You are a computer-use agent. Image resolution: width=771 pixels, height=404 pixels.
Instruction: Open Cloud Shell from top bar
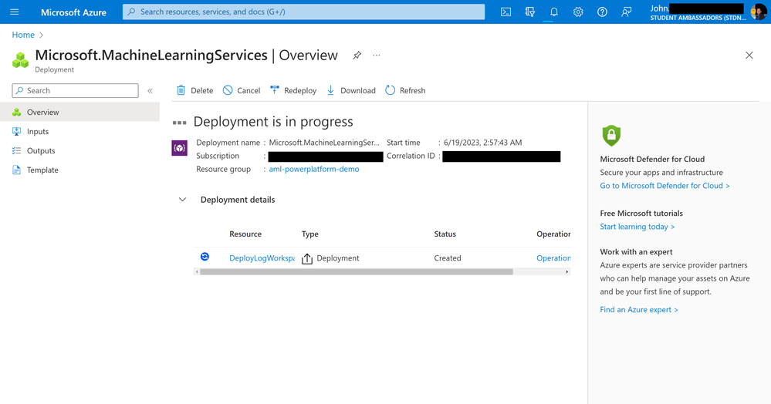point(506,12)
